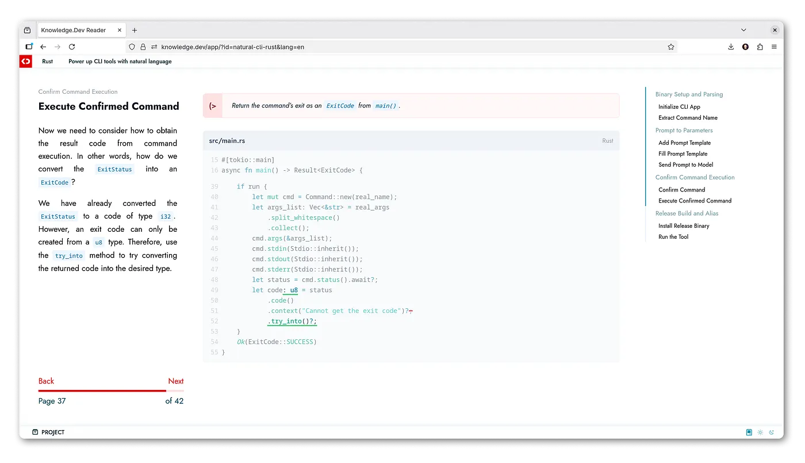Screen dimensions: 805x463
Task: Toggle the reader device view icon
Action: coord(749,432)
